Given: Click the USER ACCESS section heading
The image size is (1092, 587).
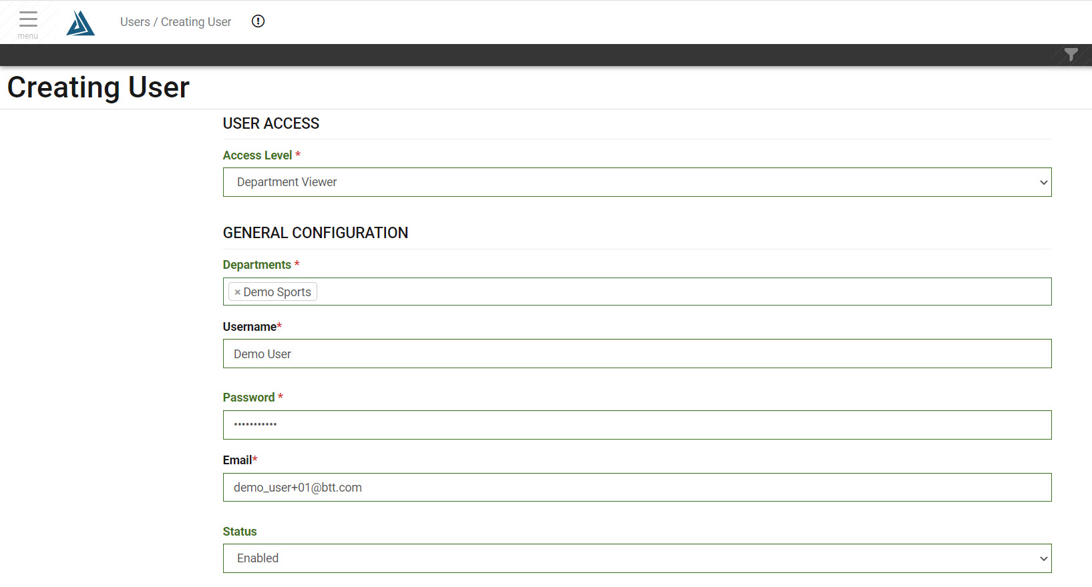Looking at the screenshot, I should [x=271, y=123].
